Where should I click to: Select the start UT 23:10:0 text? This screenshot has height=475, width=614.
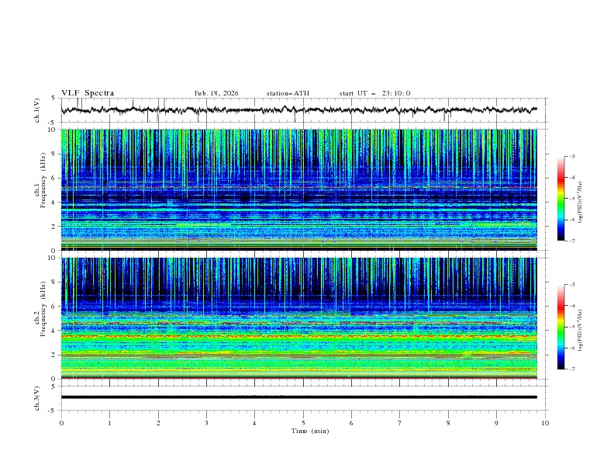coord(374,93)
